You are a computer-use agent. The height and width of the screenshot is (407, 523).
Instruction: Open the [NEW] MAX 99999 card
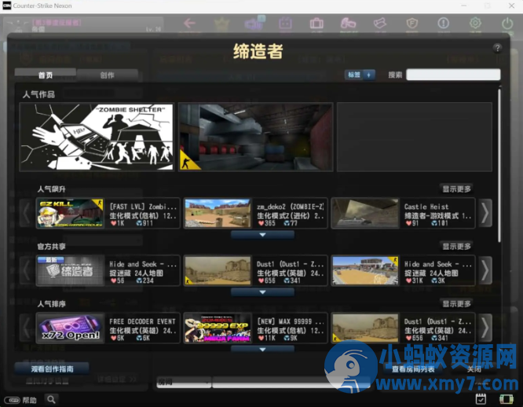tap(255, 328)
